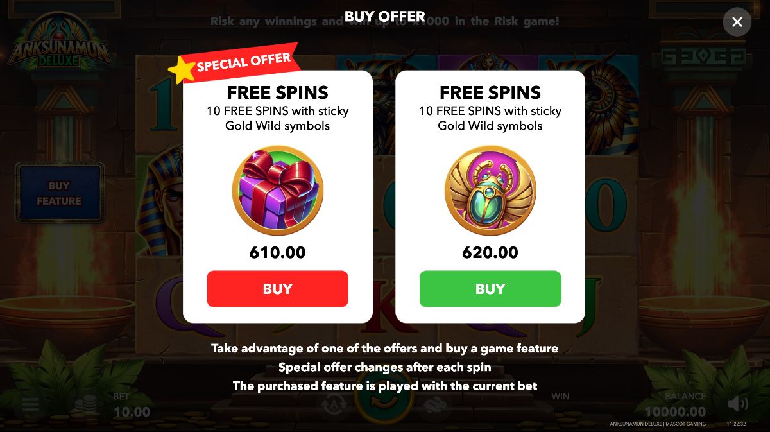Select the 610.00 price label
This screenshot has width=770, height=432.
pyautogui.click(x=277, y=252)
